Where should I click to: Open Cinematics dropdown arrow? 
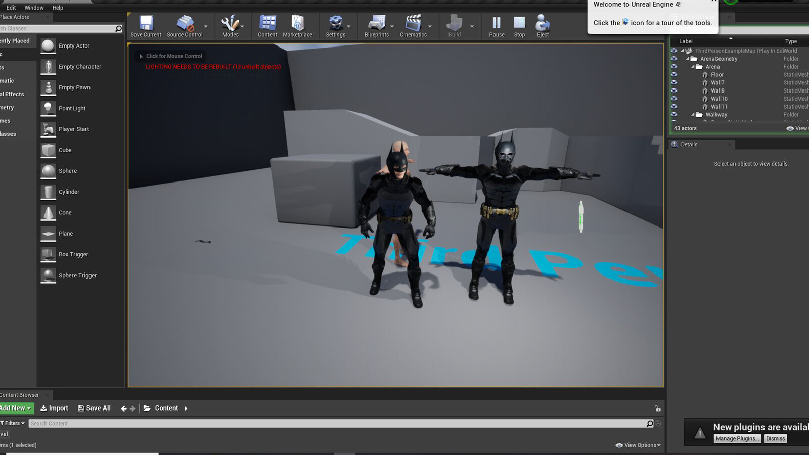point(430,26)
